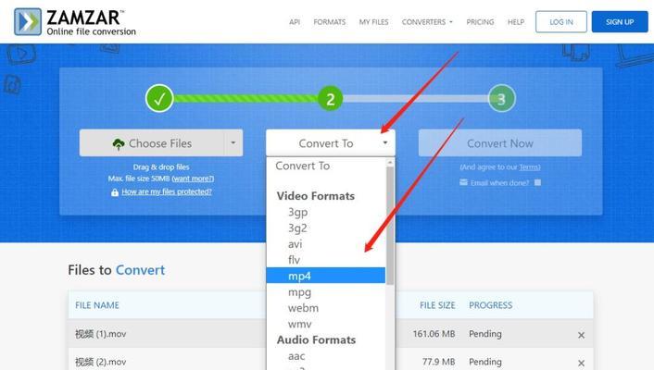This screenshot has height=370, width=654.
Task: Select mpg video format
Action: coord(326,292)
